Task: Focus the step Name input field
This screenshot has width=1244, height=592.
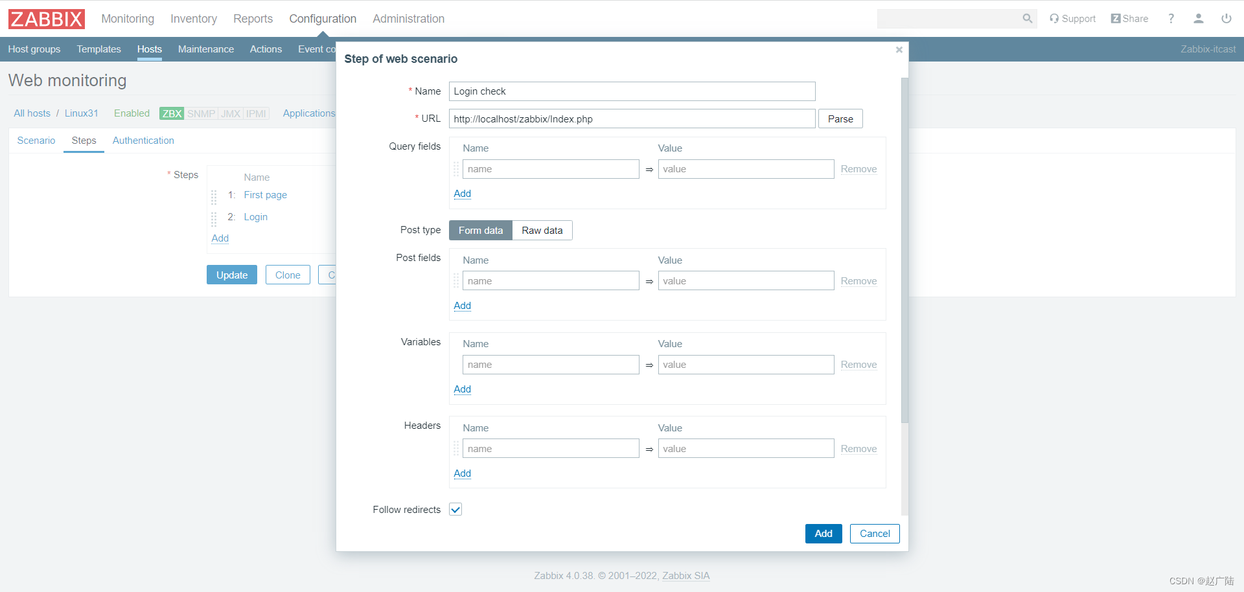Action: point(632,91)
